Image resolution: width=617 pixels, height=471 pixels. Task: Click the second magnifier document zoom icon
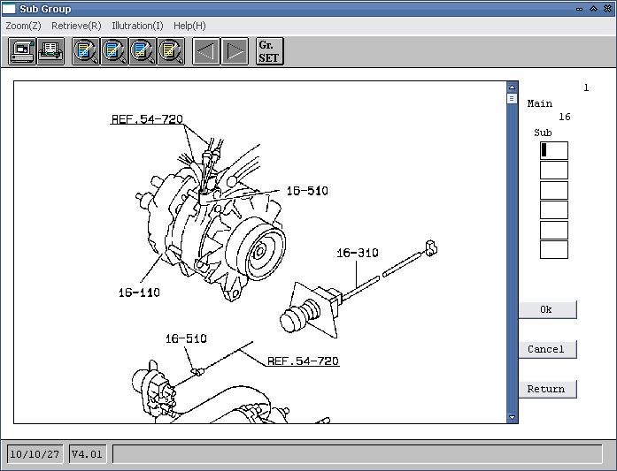[x=114, y=51]
